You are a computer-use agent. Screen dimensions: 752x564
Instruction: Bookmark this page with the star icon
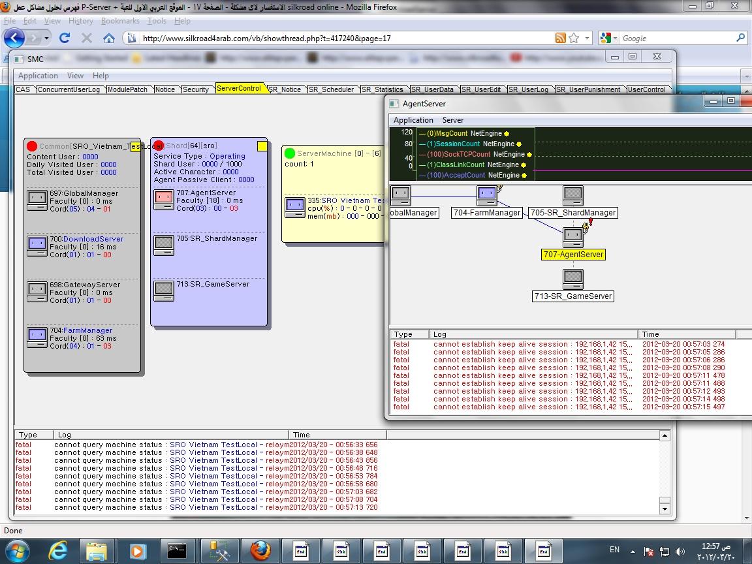[x=574, y=38]
